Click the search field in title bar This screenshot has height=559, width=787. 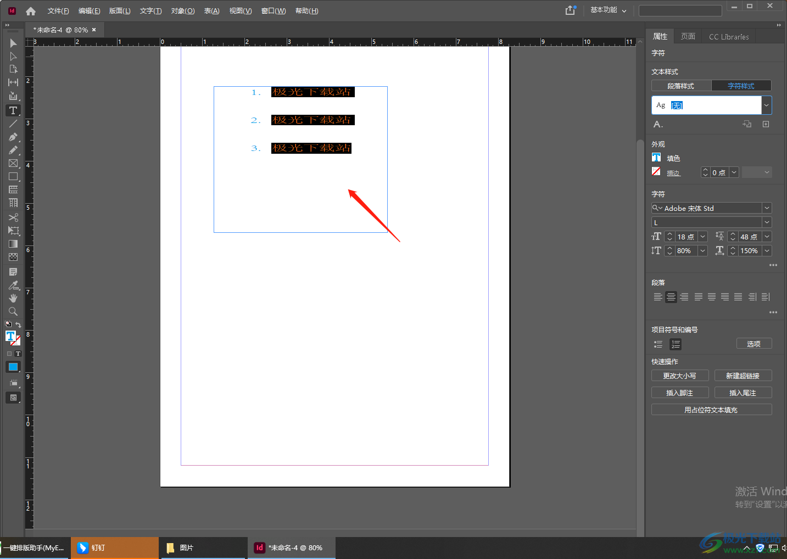click(x=680, y=10)
